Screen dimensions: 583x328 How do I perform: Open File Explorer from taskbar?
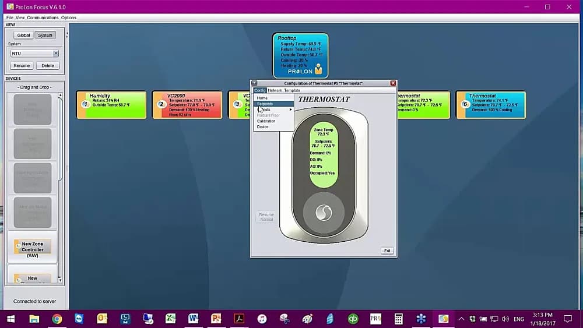(34, 319)
